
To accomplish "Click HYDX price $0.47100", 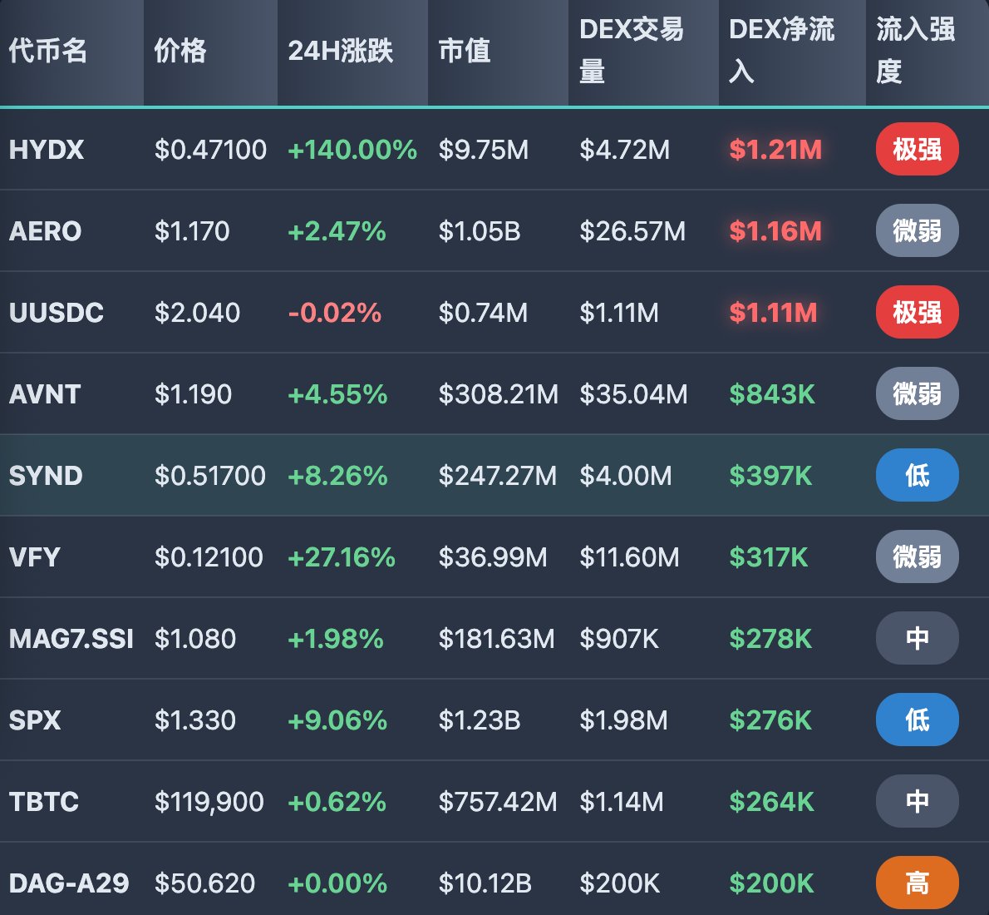I will (210, 150).
